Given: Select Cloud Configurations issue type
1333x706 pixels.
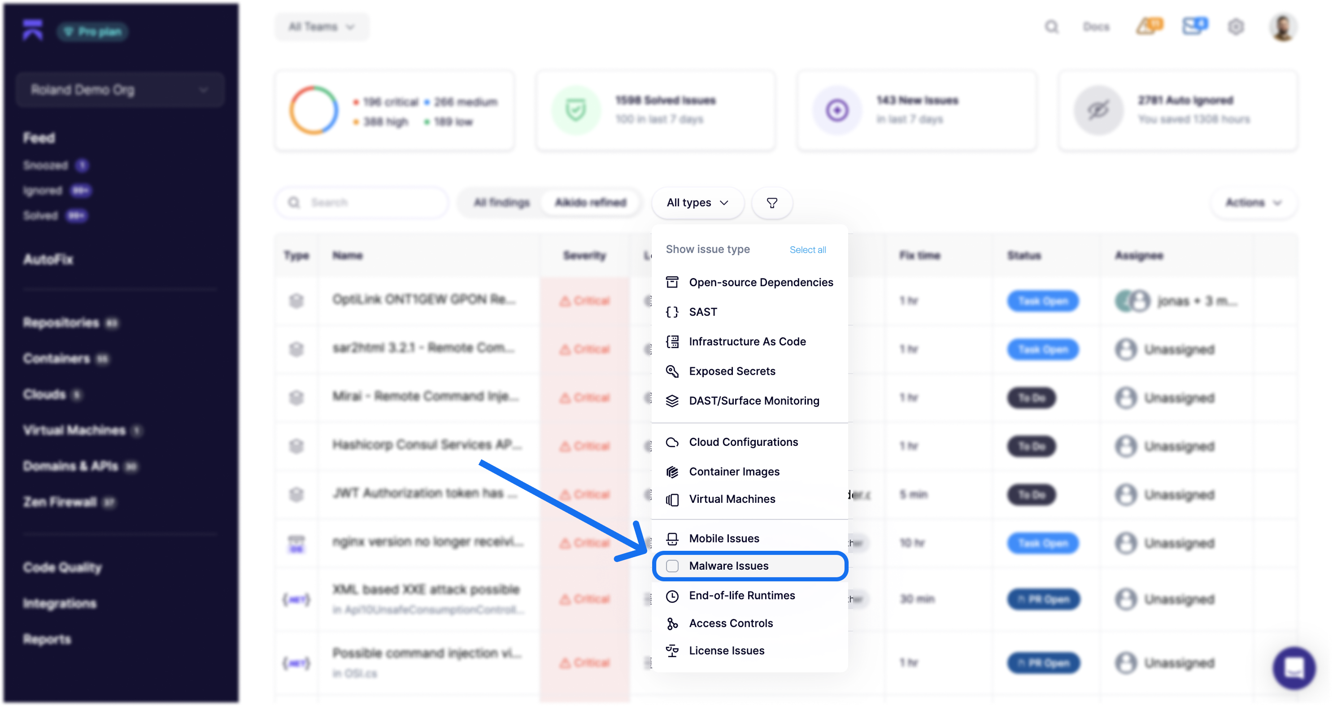Looking at the screenshot, I should click(x=749, y=442).
